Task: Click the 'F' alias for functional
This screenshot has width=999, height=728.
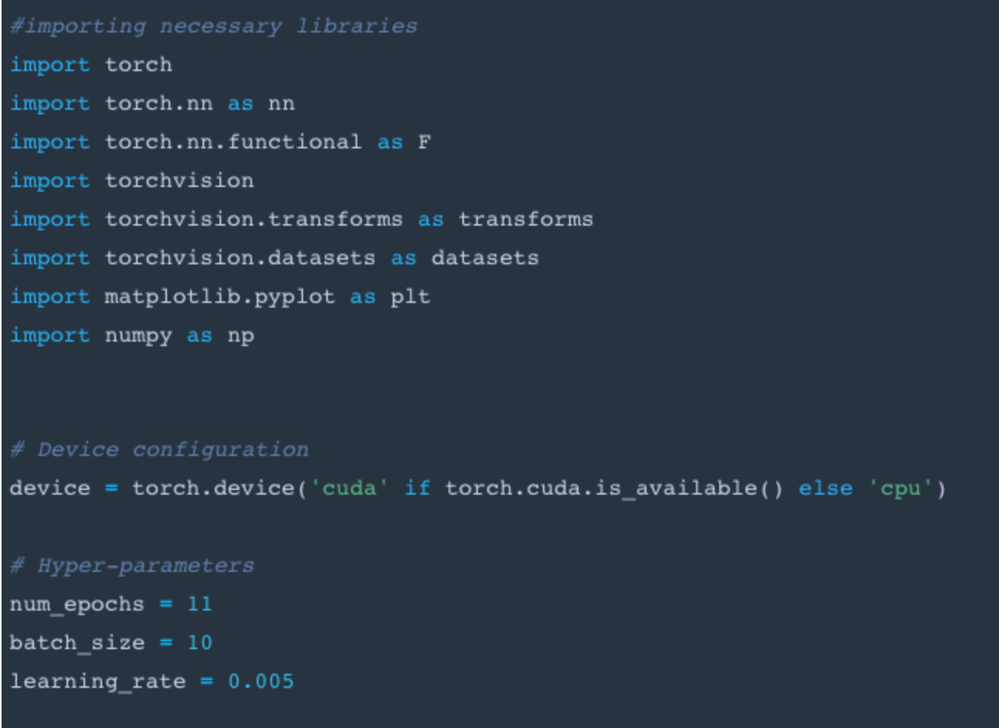Action: point(424,142)
